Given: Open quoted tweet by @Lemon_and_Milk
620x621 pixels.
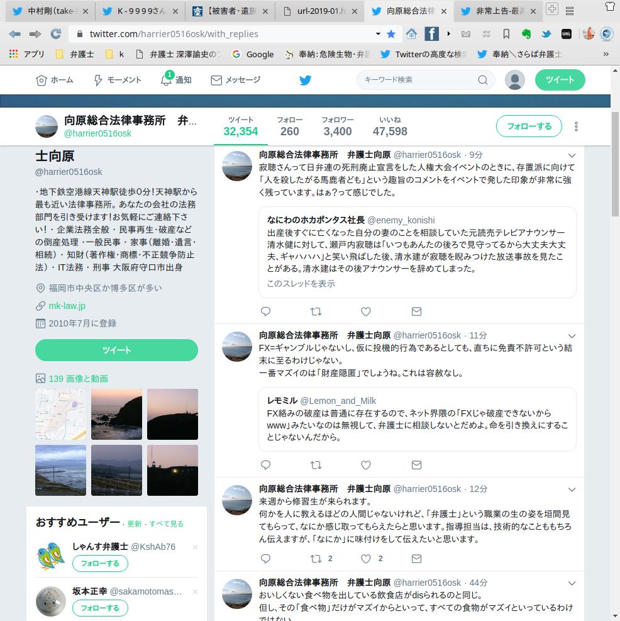Looking at the screenshot, I should 418,419.
